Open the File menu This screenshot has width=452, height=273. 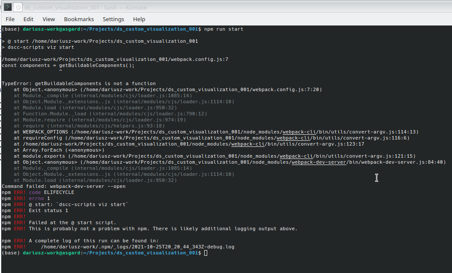click(10, 19)
